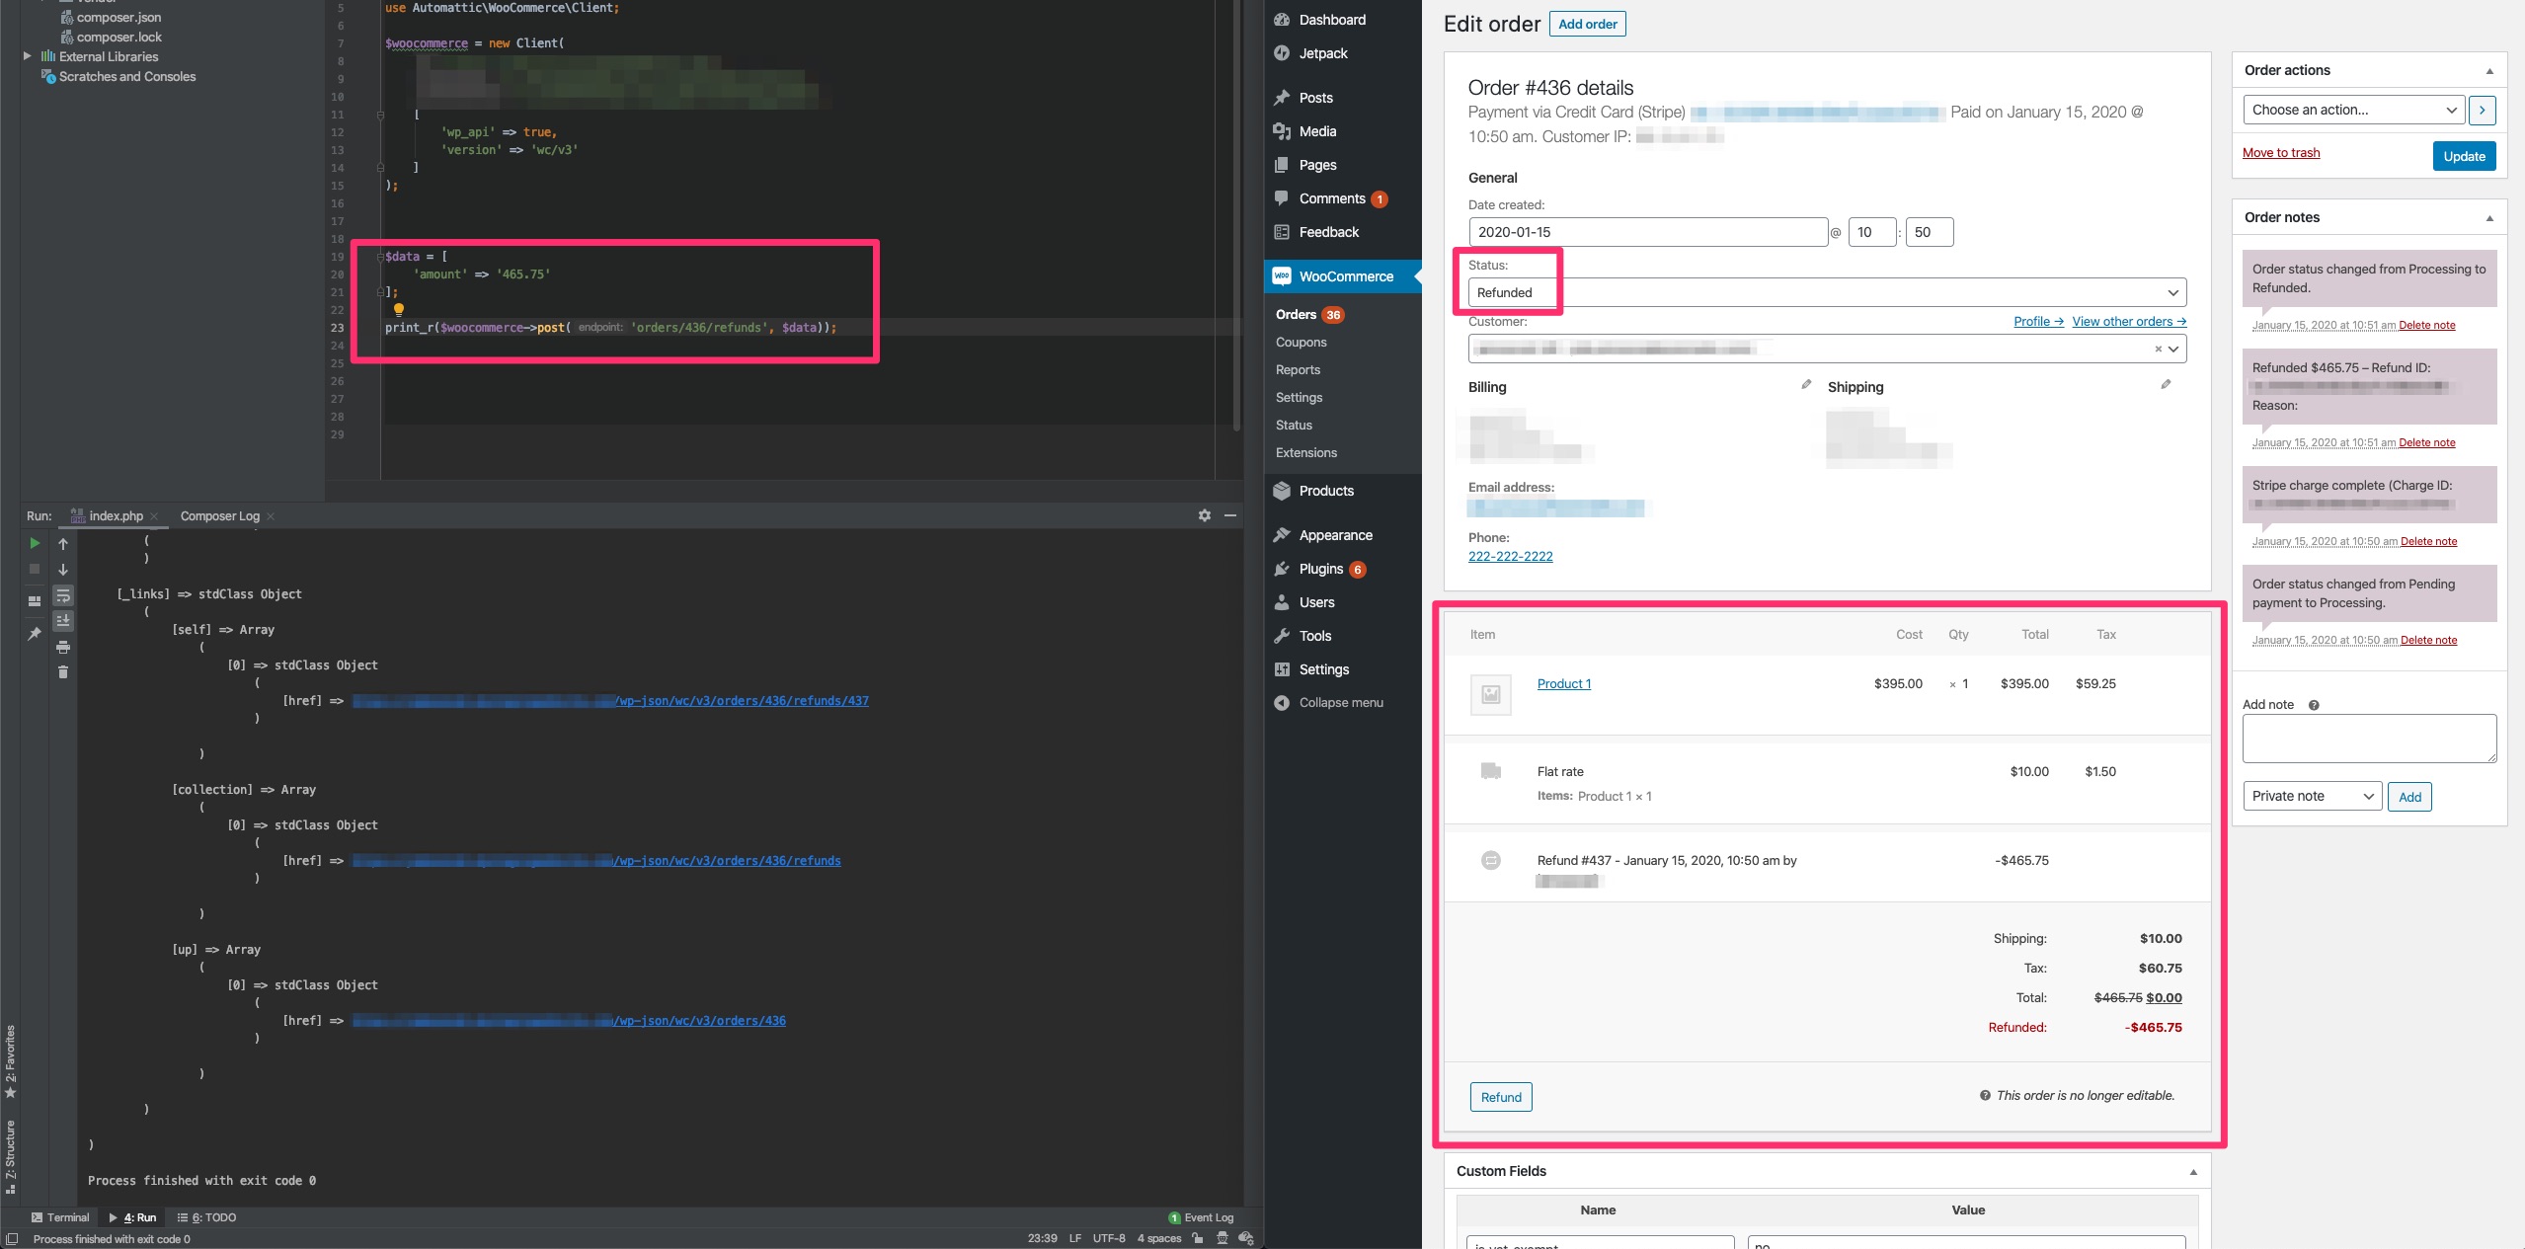Stop the running process in the Run panel
Image resolution: width=2525 pixels, height=1249 pixels.
pyautogui.click(x=34, y=570)
